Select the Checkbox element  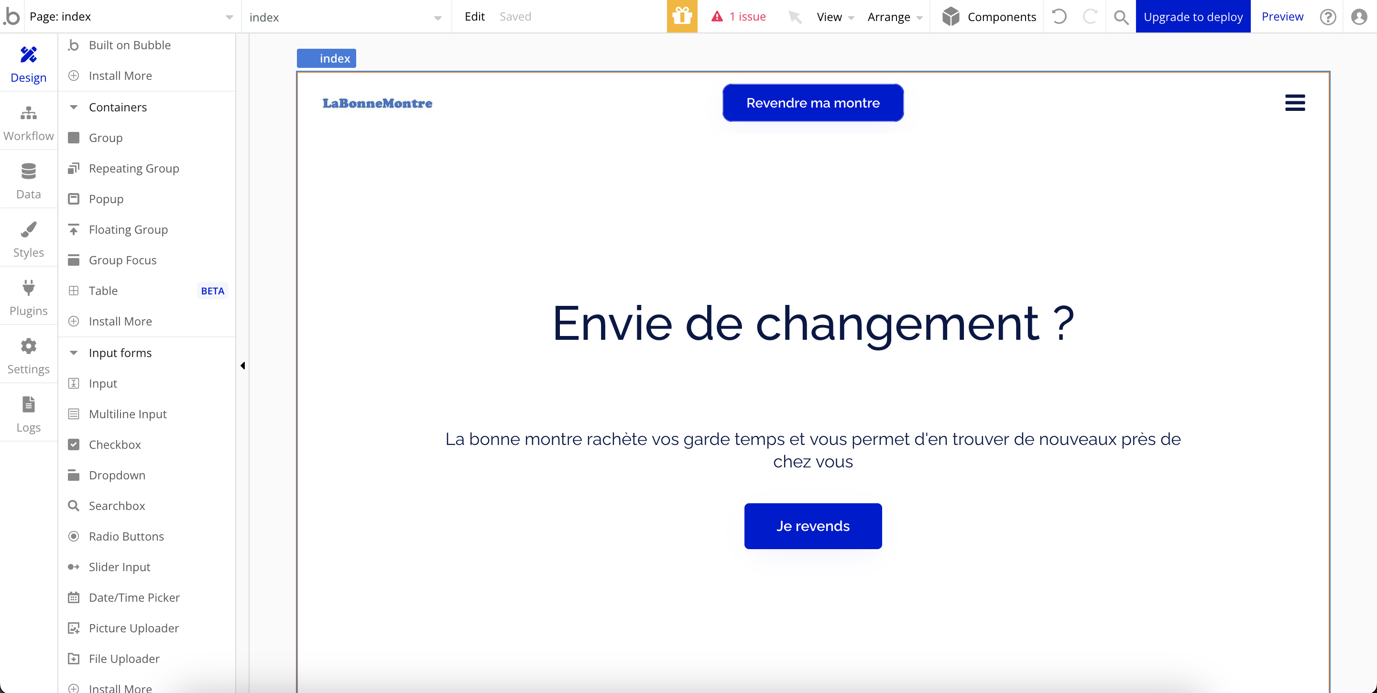point(114,444)
